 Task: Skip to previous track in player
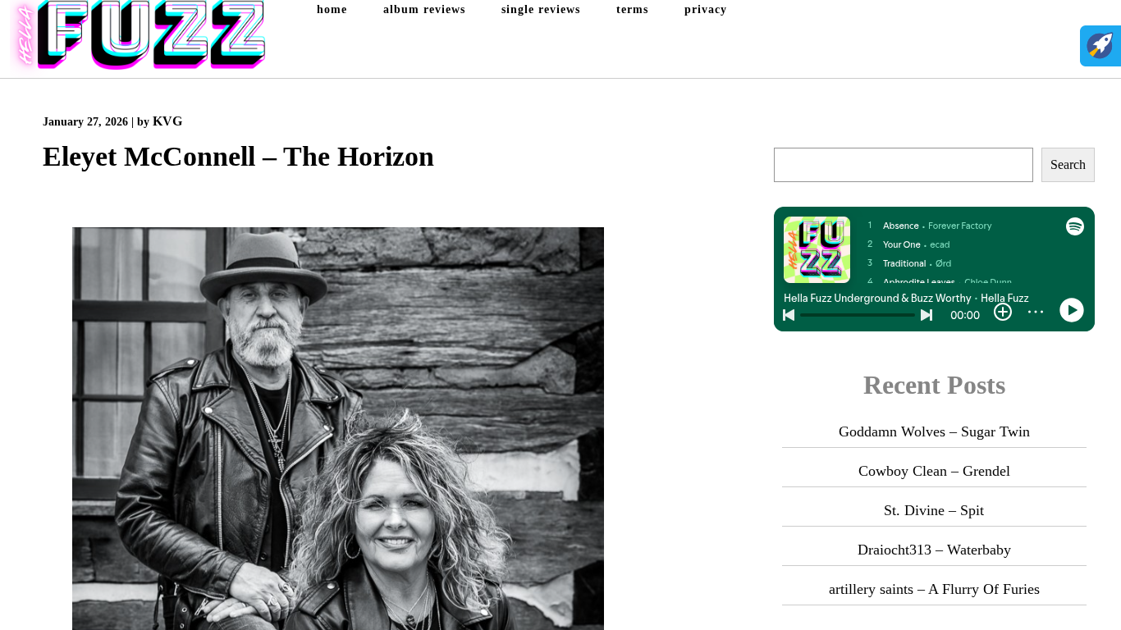pos(789,315)
